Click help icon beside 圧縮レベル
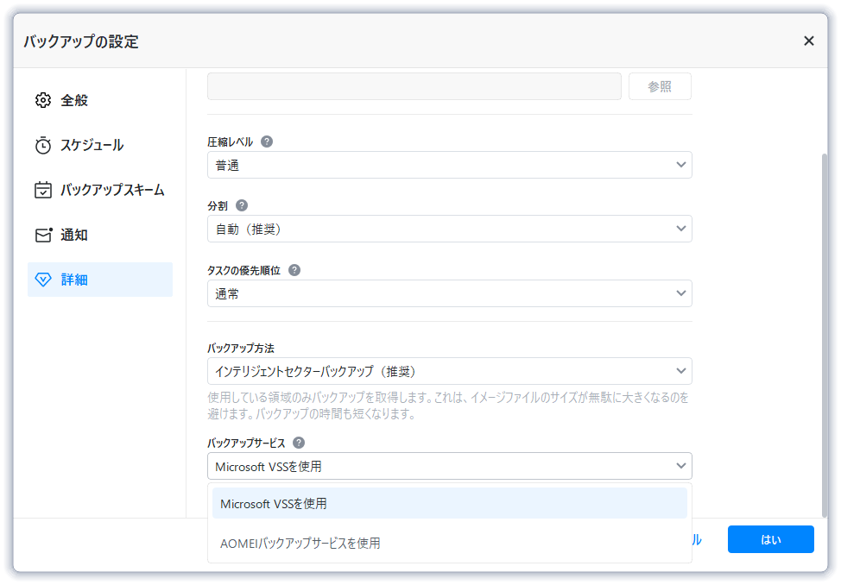Image resolution: width=841 pixels, height=585 pixels. (267, 142)
